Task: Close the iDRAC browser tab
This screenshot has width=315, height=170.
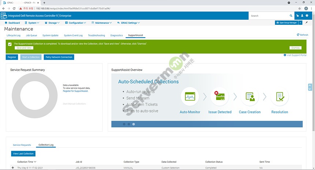Action: click(x=38, y=3)
